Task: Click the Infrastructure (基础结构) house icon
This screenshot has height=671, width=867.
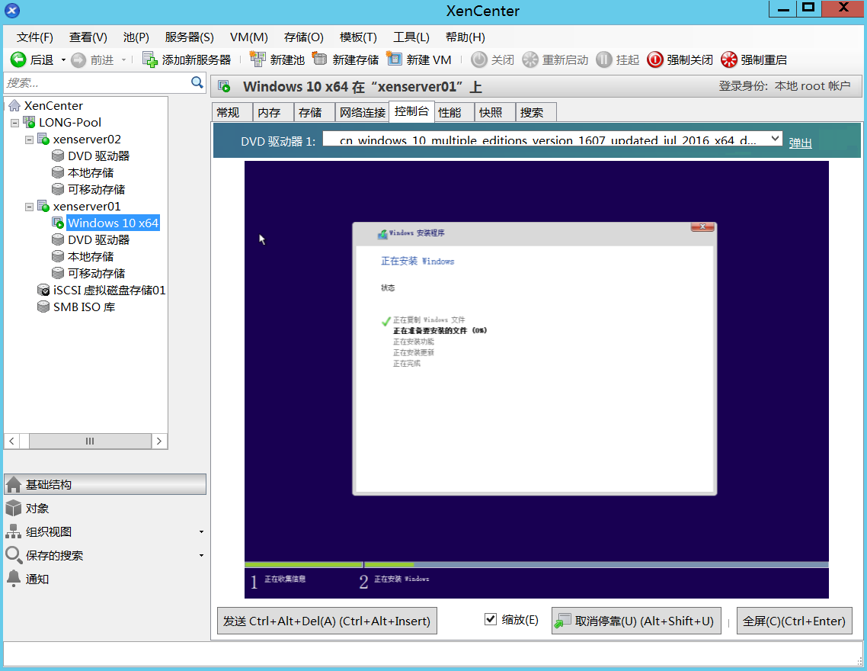Action: pyautogui.click(x=14, y=485)
